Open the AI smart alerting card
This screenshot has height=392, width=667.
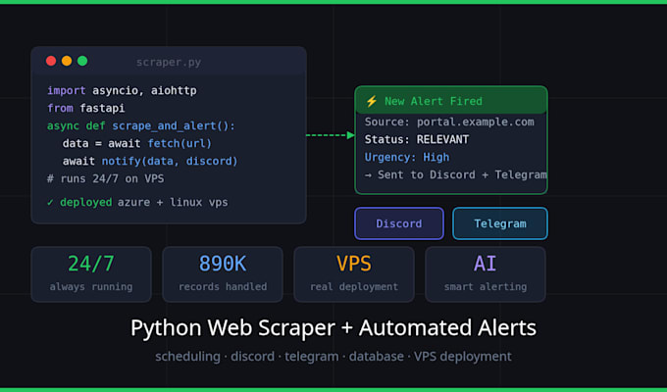(x=486, y=274)
